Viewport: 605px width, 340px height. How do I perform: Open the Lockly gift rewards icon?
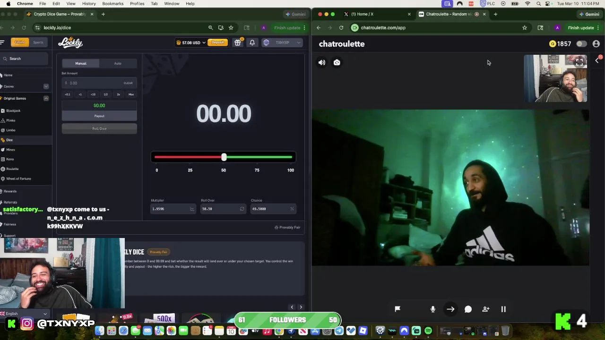[238, 42]
